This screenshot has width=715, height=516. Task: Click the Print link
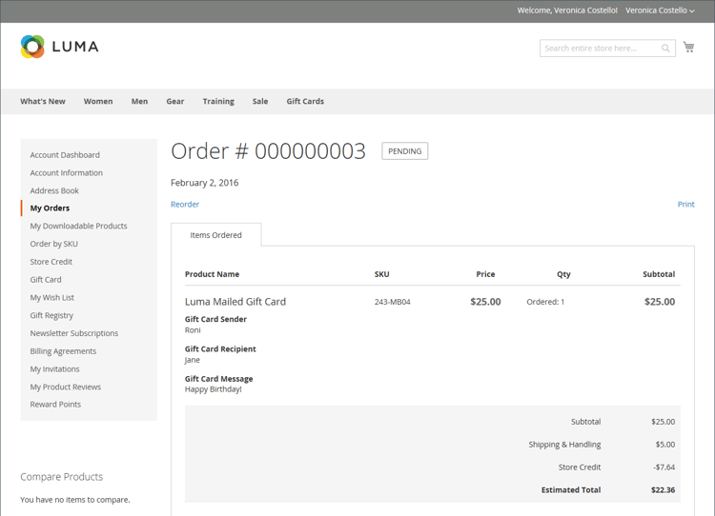pyautogui.click(x=685, y=205)
